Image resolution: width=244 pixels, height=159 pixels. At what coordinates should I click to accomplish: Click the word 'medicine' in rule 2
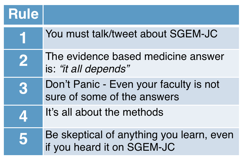pyautogui.click(x=166, y=56)
